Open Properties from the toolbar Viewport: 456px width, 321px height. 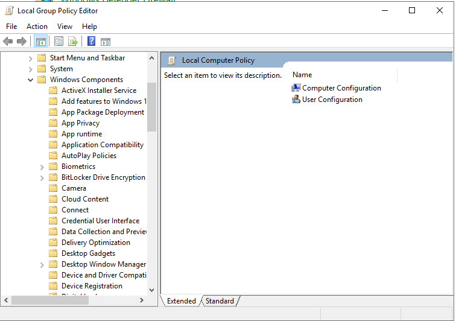[x=59, y=42]
